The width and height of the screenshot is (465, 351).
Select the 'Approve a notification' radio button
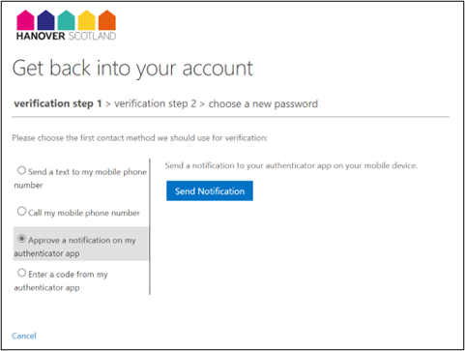click(x=21, y=239)
